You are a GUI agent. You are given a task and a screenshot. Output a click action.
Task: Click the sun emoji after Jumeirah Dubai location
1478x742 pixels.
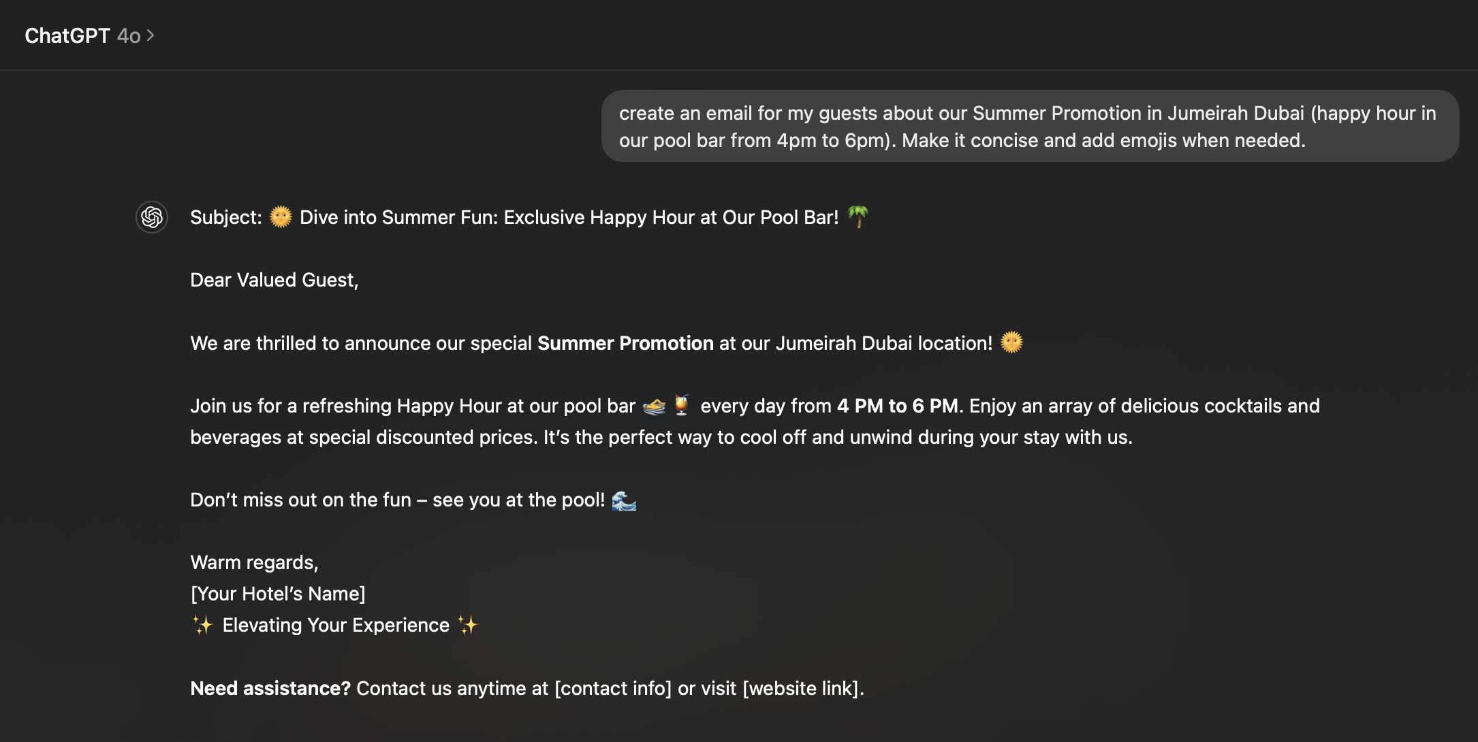pyautogui.click(x=1011, y=342)
